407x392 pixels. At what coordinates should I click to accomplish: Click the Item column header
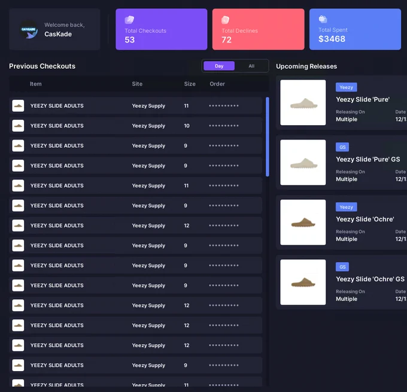click(x=35, y=84)
